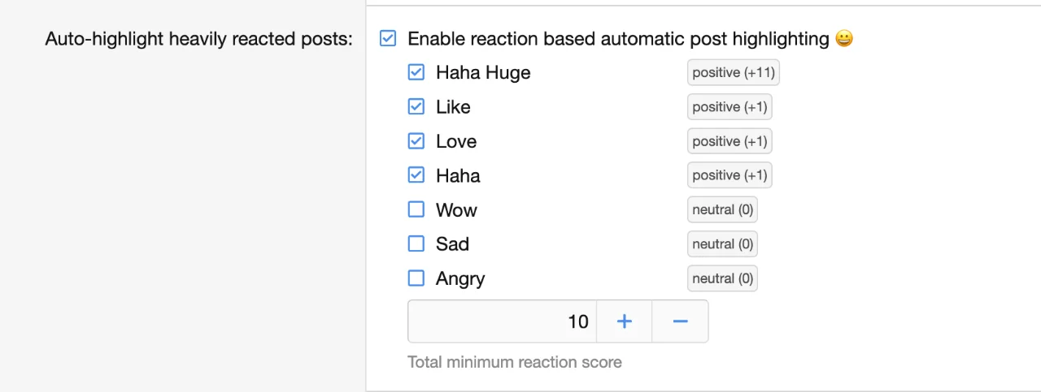Click the plus icon to increase score
1041x392 pixels.
(x=624, y=321)
